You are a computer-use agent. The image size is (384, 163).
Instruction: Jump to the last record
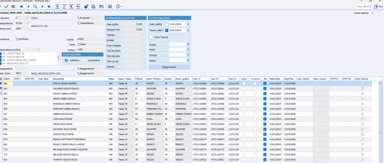pos(49,6)
